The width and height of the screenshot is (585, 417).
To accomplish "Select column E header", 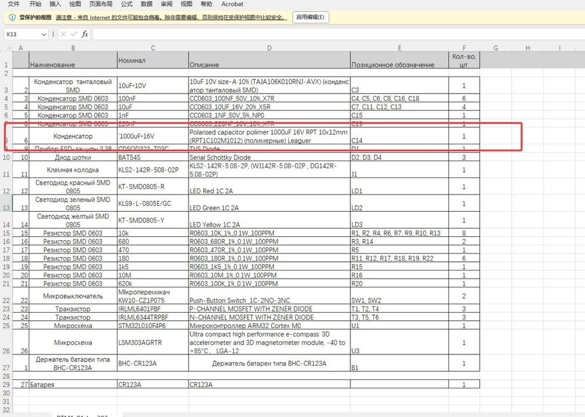I will 399,48.
